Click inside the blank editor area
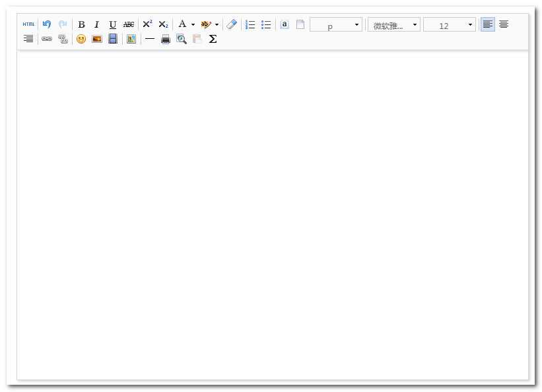 point(273,215)
